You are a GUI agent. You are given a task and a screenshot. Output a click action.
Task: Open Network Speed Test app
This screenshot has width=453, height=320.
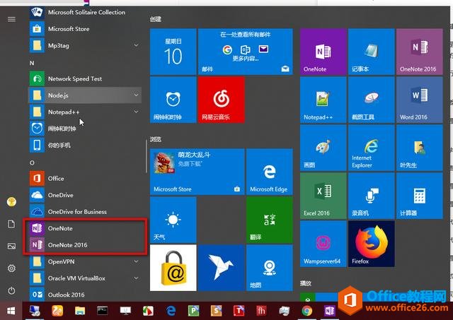(x=86, y=78)
